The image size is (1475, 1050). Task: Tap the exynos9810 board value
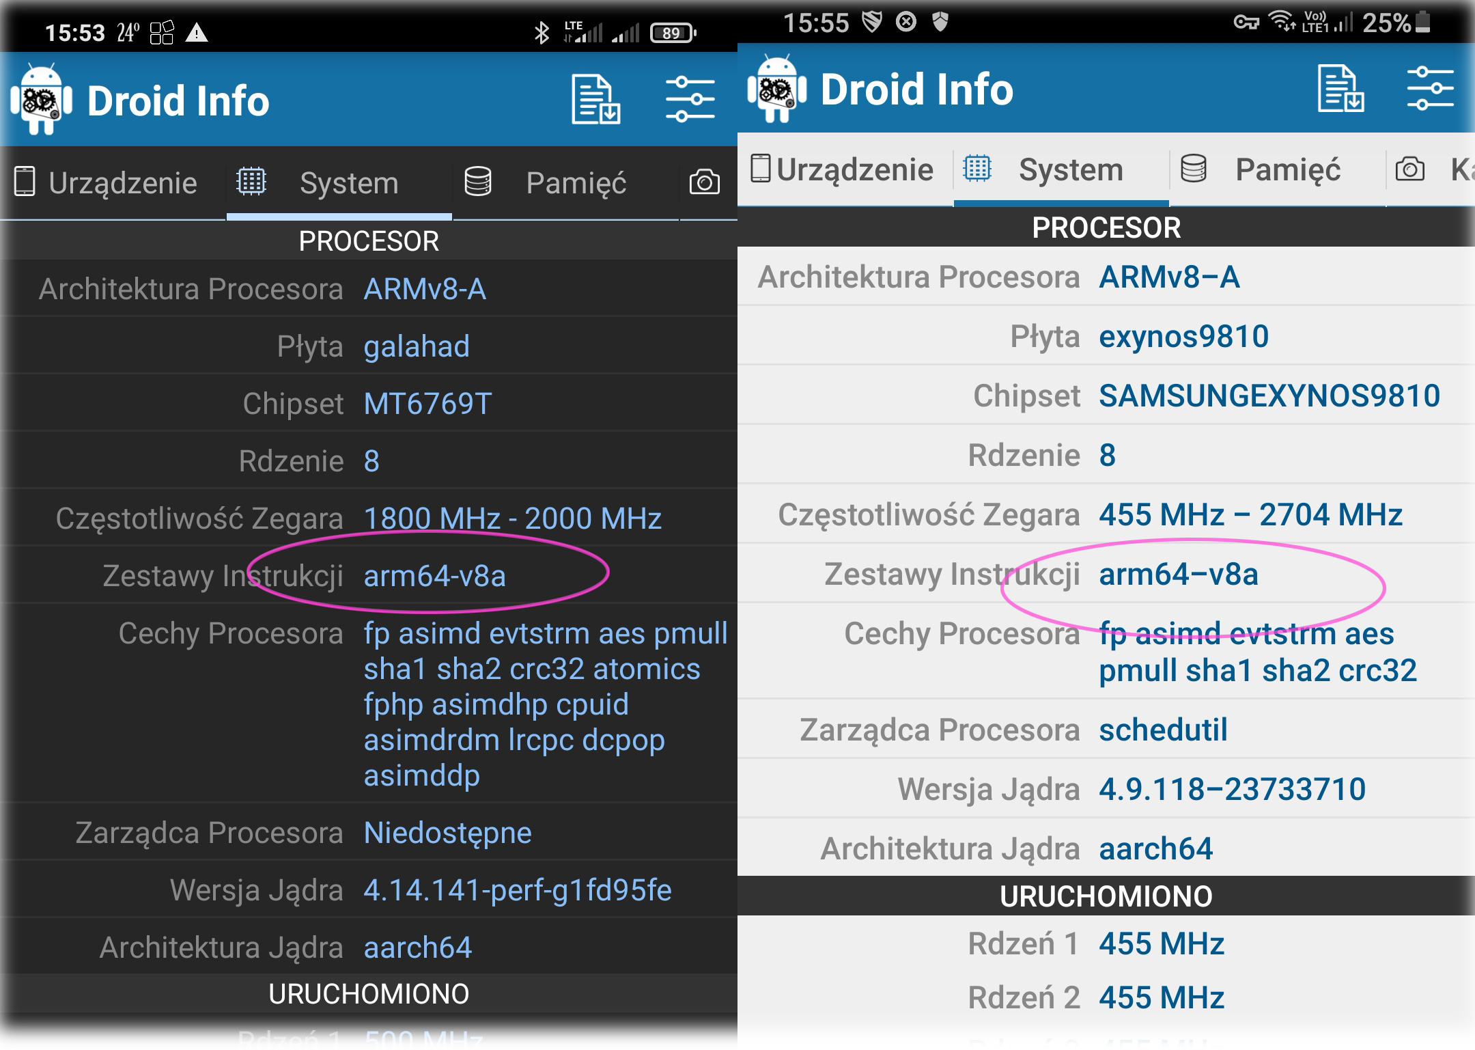pyautogui.click(x=1183, y=336)
